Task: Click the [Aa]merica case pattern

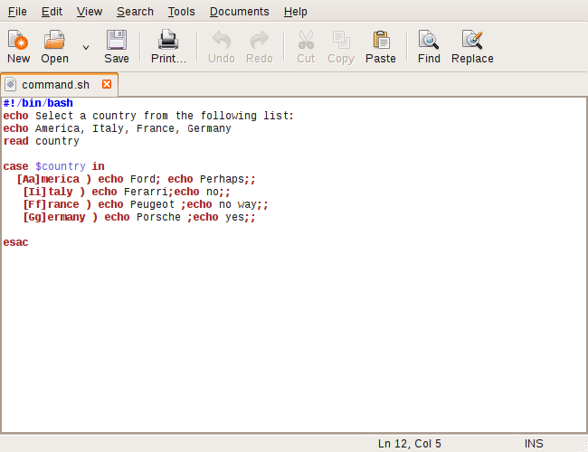Action: 48,179
